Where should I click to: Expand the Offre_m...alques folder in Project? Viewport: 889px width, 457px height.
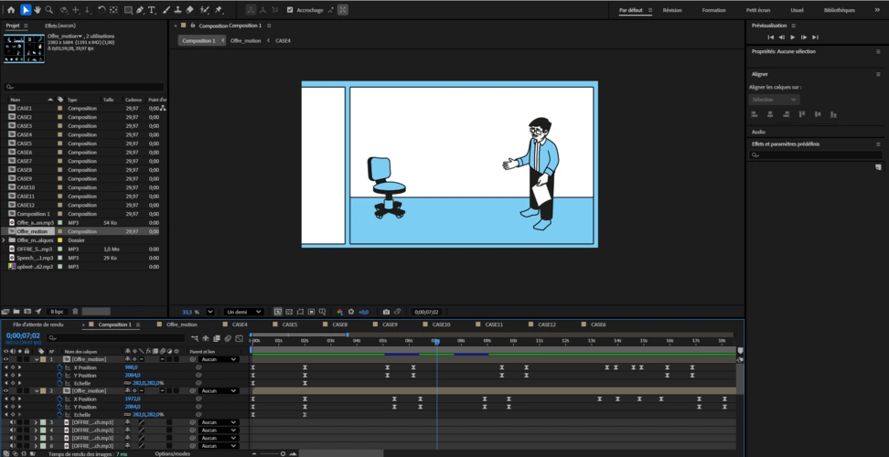[4, 240]
